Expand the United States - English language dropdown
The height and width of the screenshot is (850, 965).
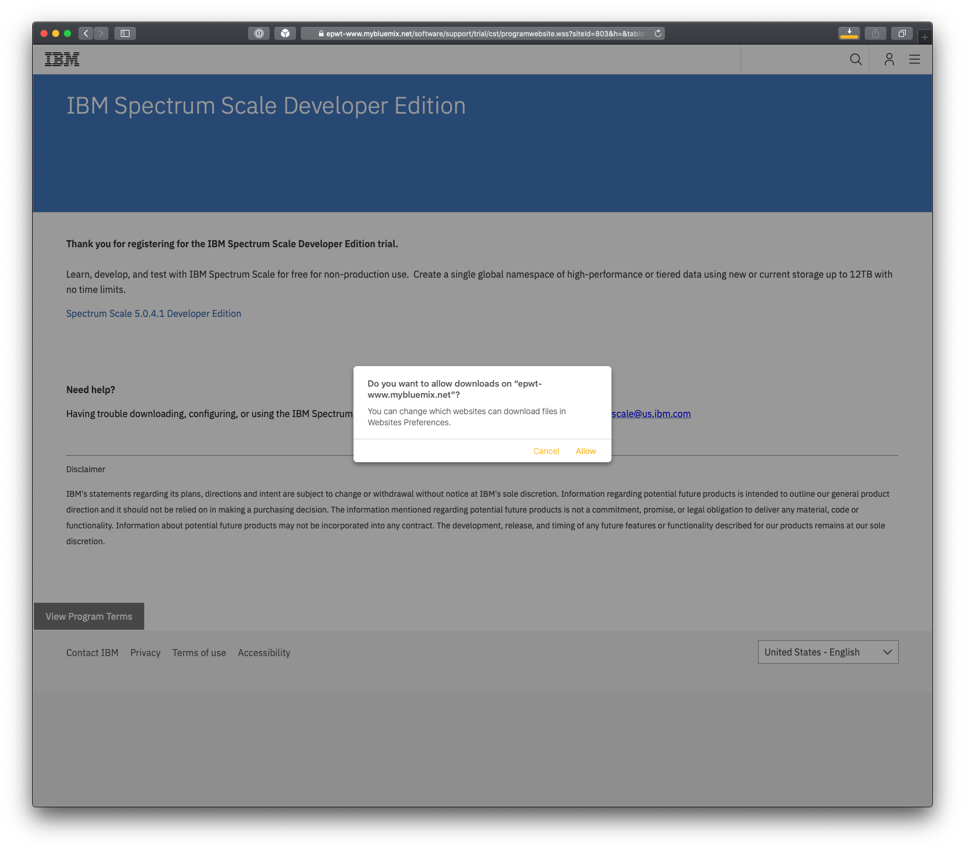pos(828,652)
